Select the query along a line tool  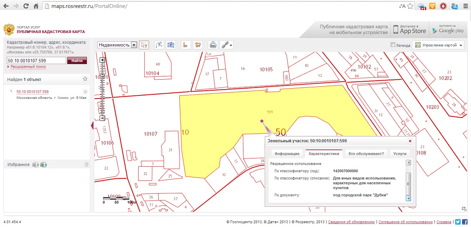[159, 45]
